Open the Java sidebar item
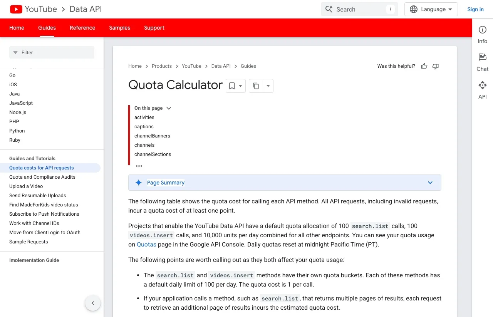This screenshot has height=317, width=493. tap(15, 94)
